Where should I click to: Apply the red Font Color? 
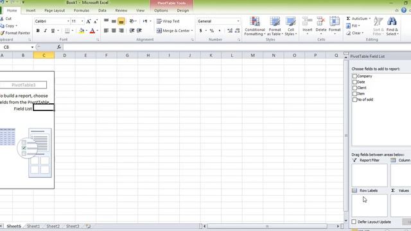[92, 31]
